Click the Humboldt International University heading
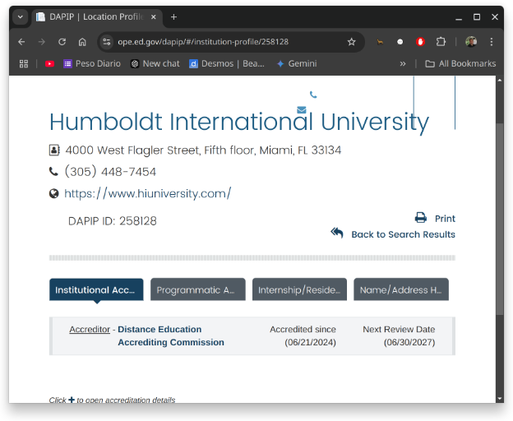Screen dimensions: 513x421 click(239, 122)
